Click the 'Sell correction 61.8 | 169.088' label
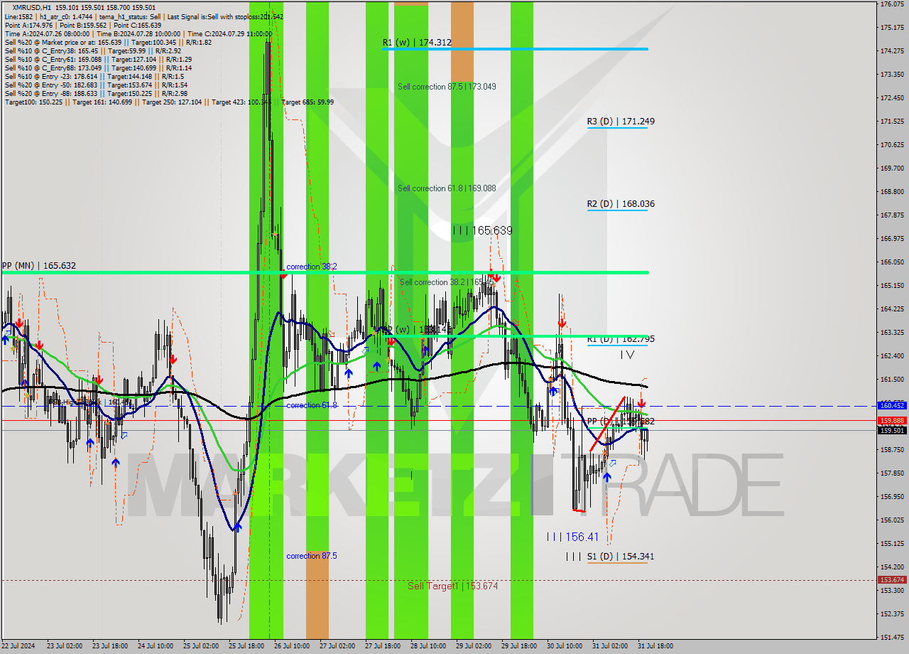 447,188
